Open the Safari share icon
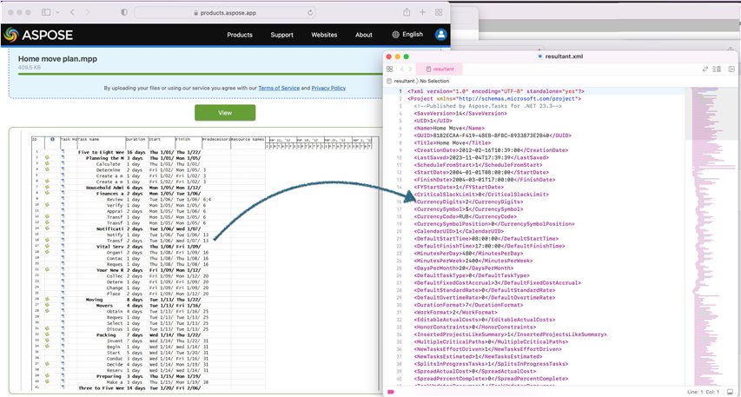This screenshot has height=397, width=741. point(407,12)
